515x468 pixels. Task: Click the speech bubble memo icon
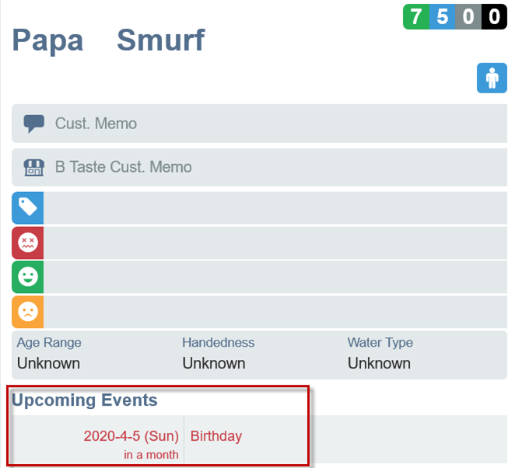tap(33, 124)
